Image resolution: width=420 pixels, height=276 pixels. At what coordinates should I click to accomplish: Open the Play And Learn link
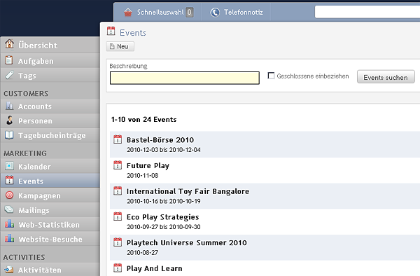coord(154,268)
